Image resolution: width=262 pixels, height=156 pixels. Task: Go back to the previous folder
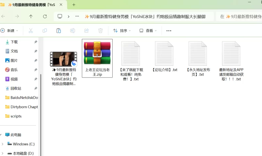click(3, 16)
